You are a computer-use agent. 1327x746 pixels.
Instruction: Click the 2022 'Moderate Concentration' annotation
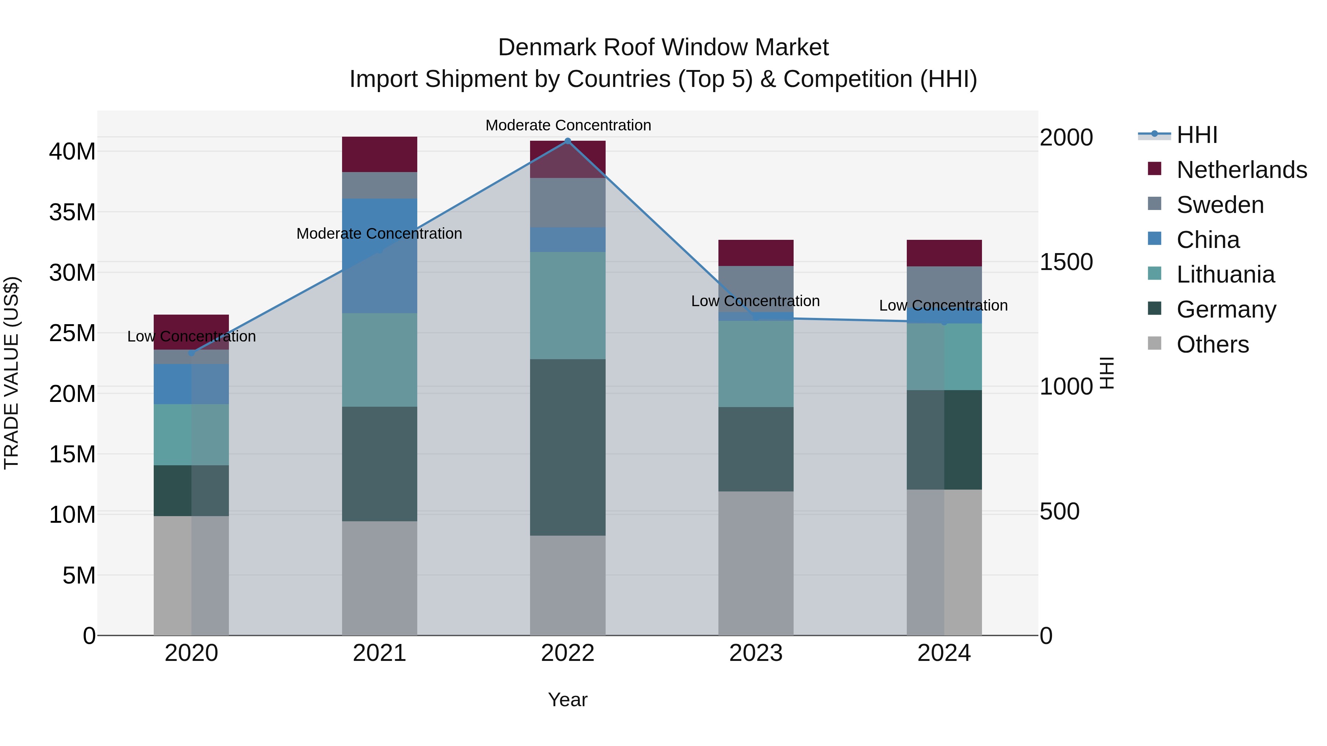pyautogui.click(x=568, y=125)
